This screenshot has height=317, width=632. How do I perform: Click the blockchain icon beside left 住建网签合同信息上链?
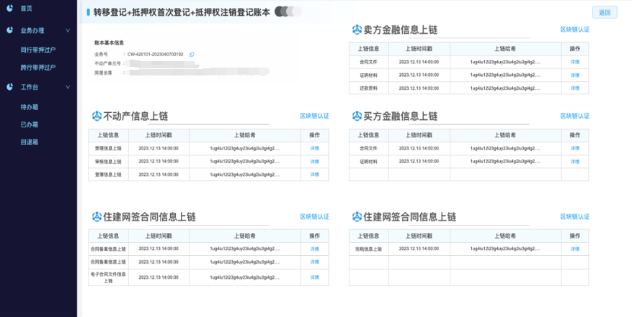tap(97, 216)
